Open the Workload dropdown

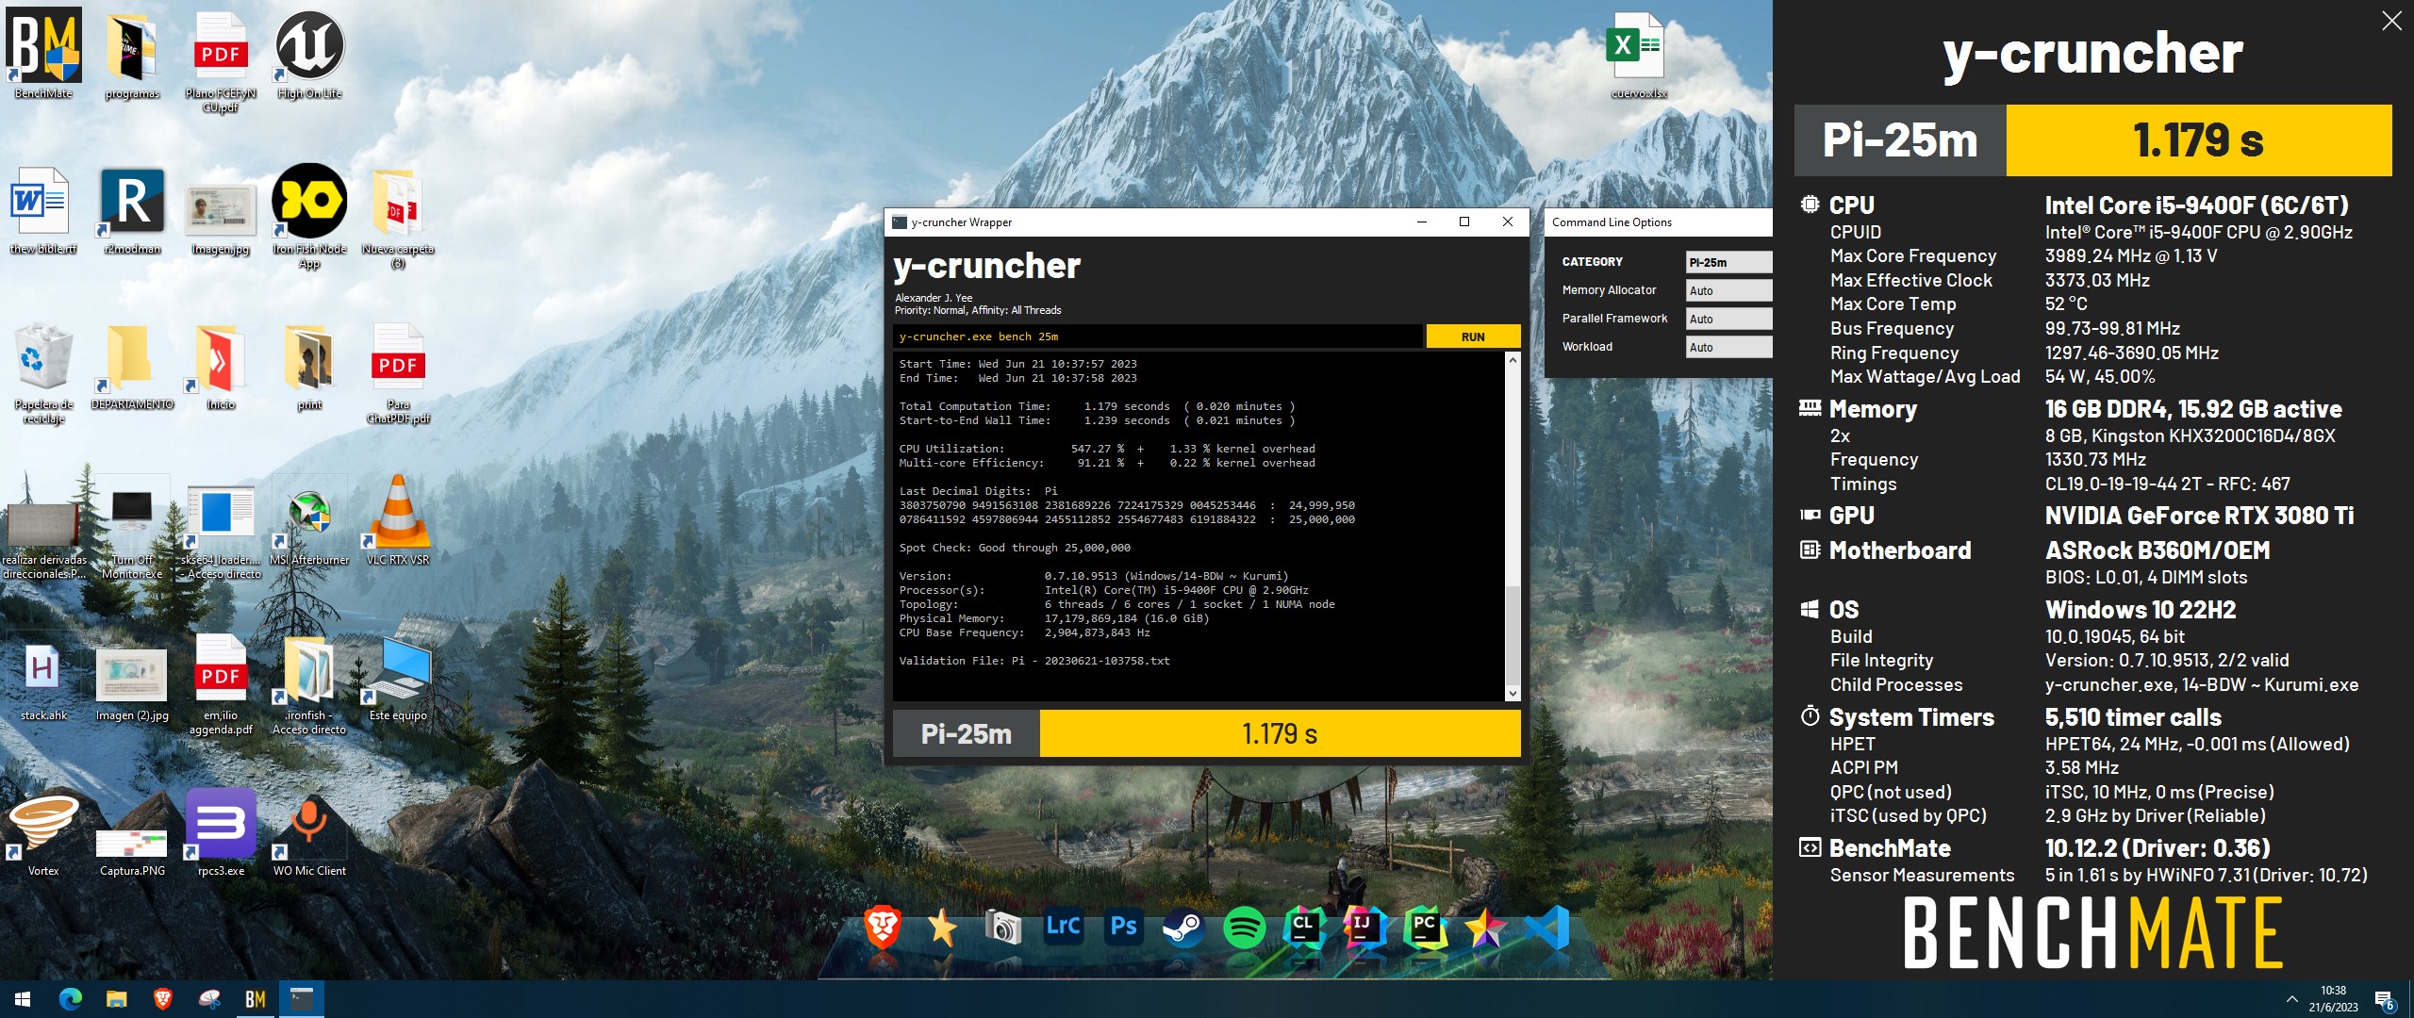(x=1728, y=347)
